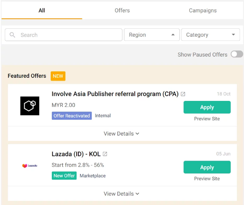Image resolution: width=244 pixels, height=205 pixels.
Task: Click the search magnifier icon
Action: pos(12,35)
